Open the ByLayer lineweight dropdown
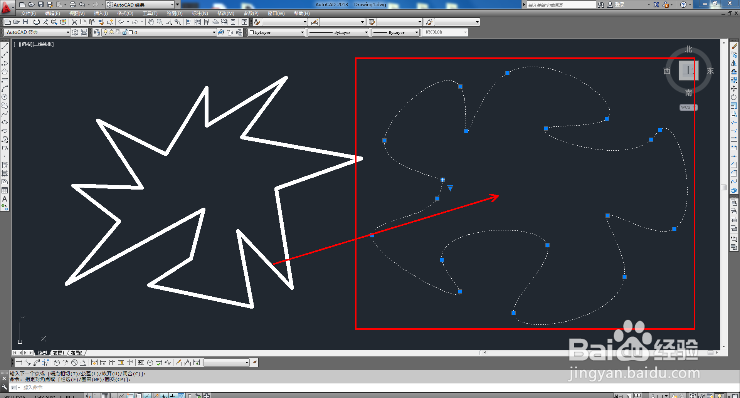 click(395, 32)
